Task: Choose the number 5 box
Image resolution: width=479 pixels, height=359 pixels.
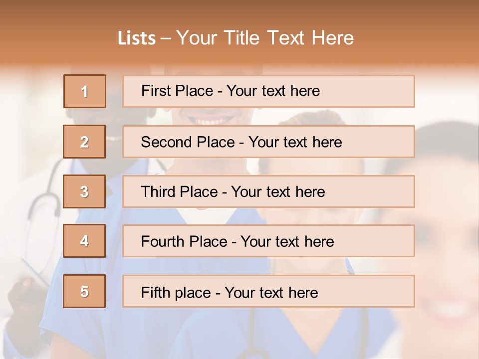Action: point(84,291)
